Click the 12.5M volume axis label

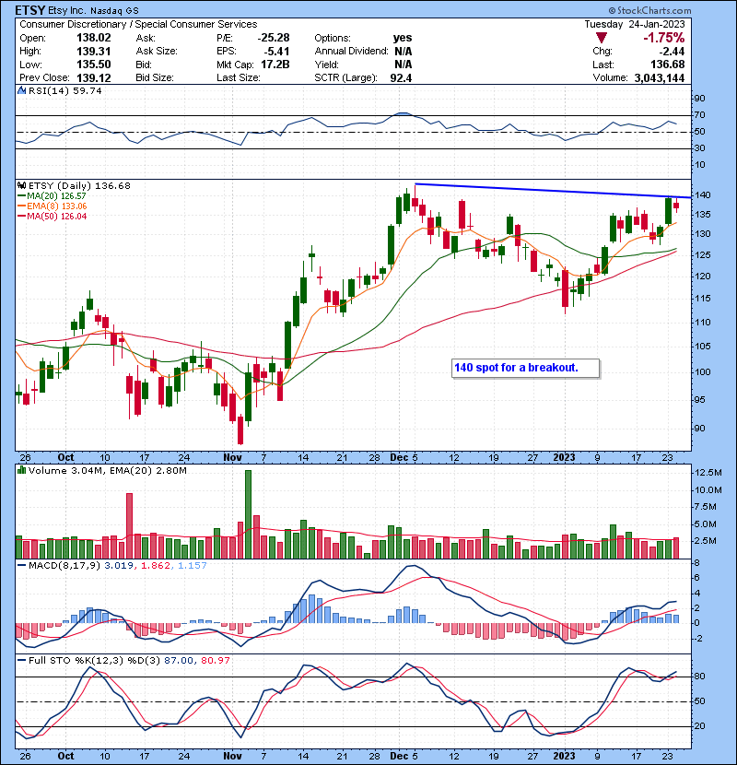708,473
